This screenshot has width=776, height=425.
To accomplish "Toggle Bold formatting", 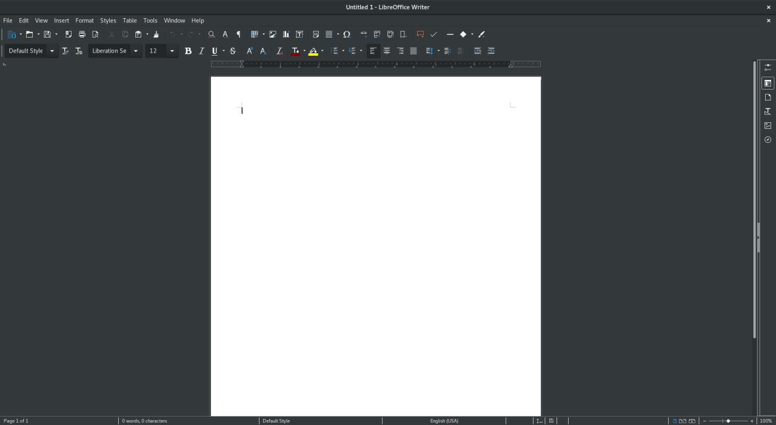I will coord(188,51).
